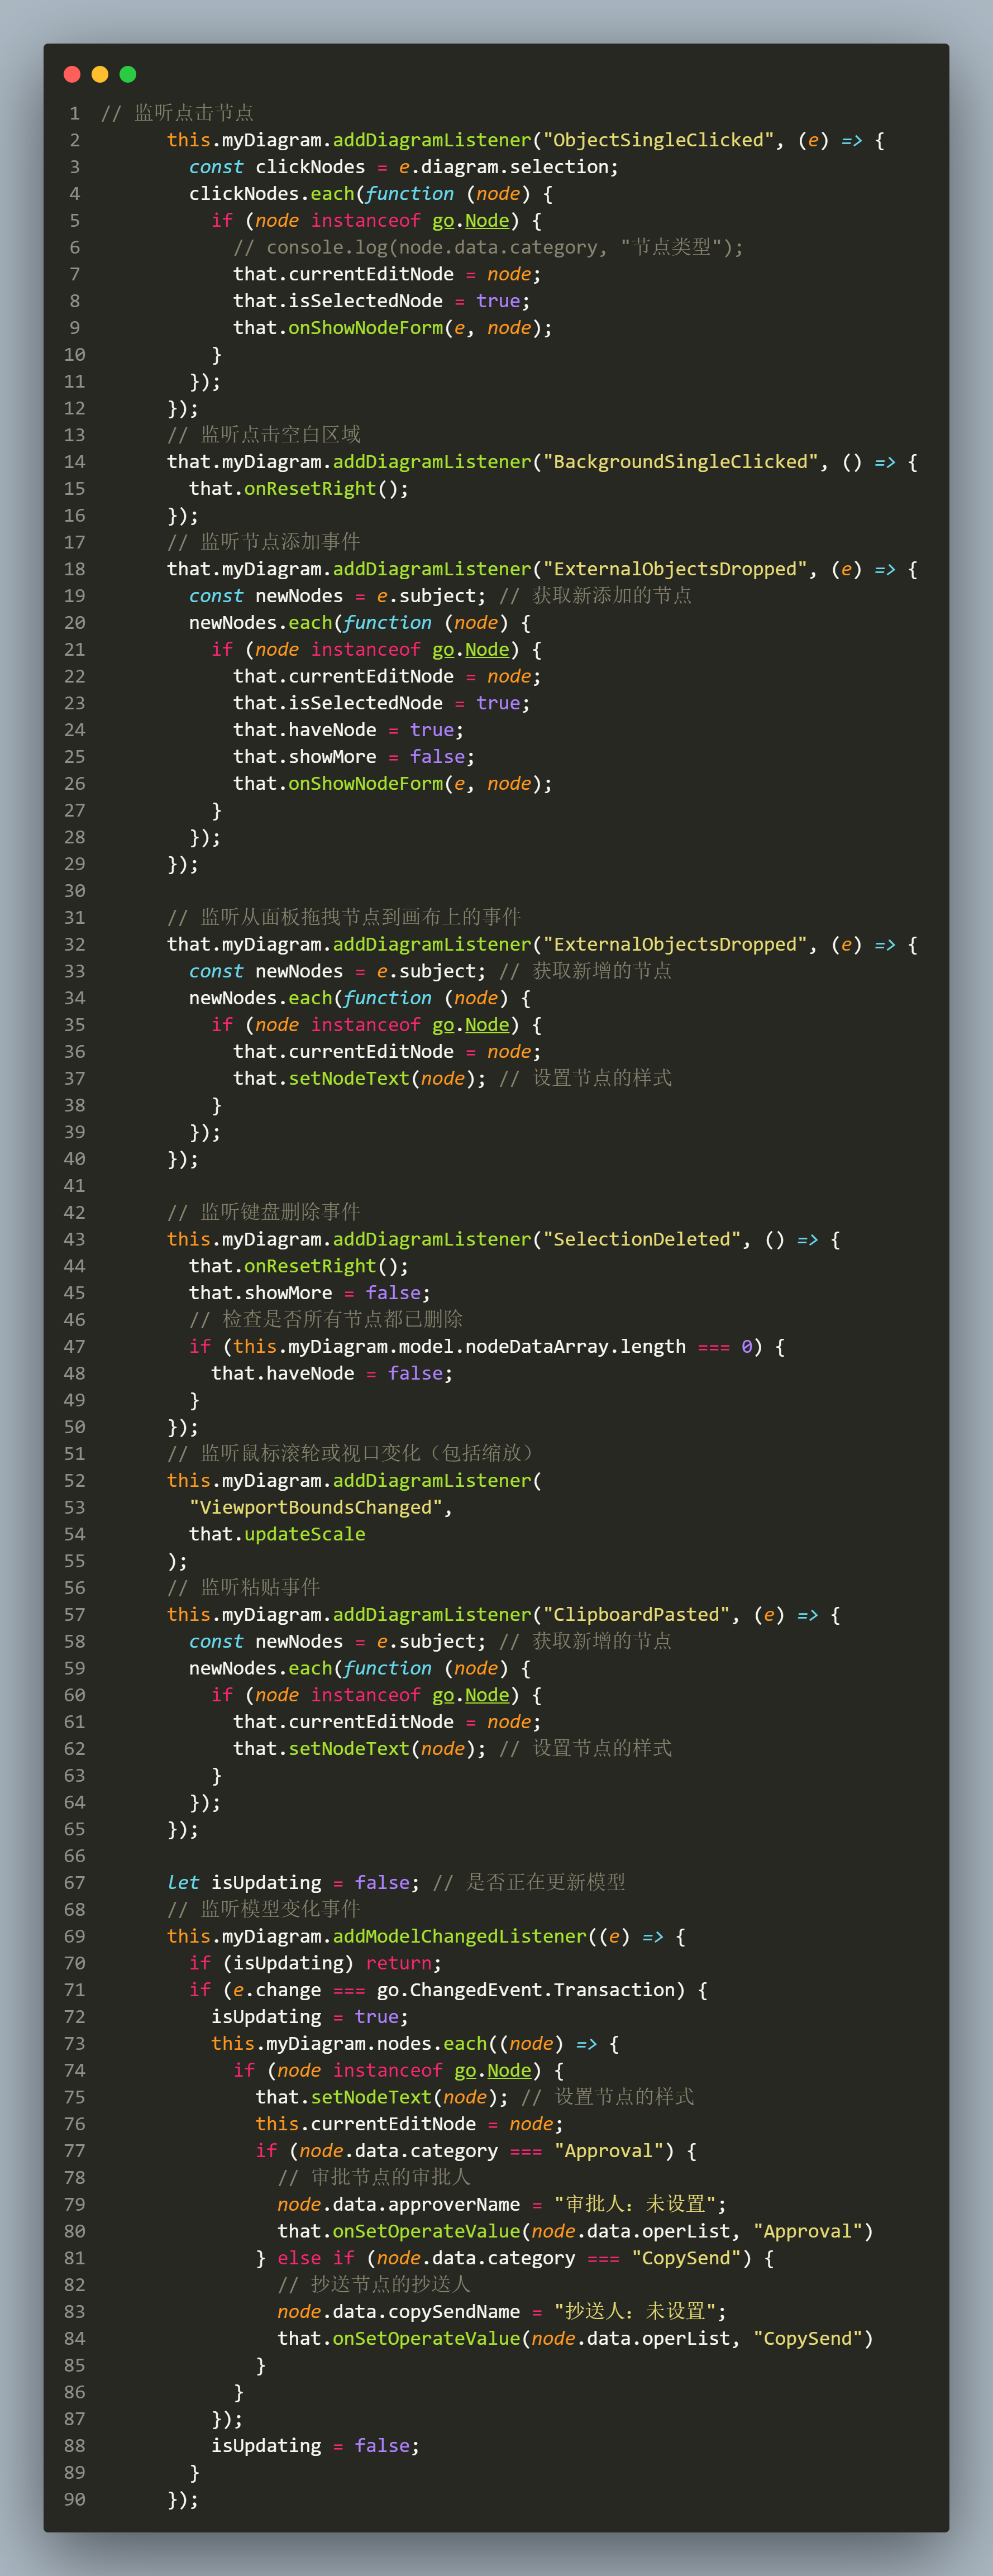Image resolution: width=993 pixels, height=2576 pixels.
Task: Click the comment "// 监听点击节点" on line 1
Action: [177, 113]
